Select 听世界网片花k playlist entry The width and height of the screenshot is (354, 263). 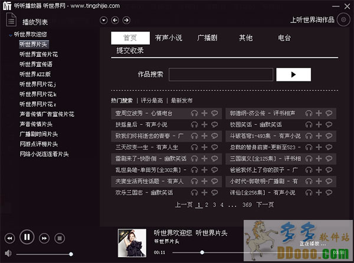pyautogui.click(x=38, y=94)
